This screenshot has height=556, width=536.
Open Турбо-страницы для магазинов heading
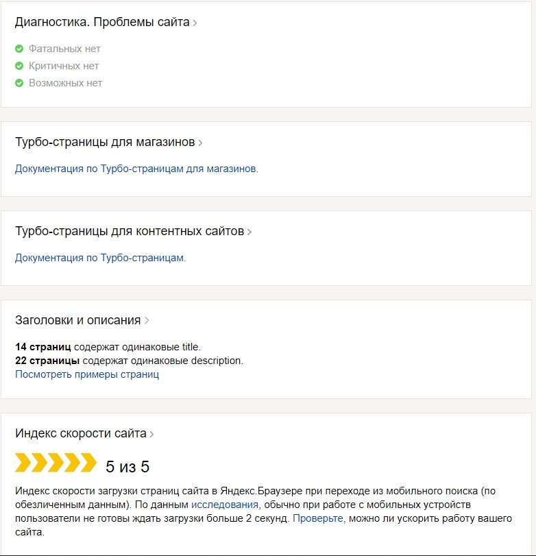coord(105,143)
